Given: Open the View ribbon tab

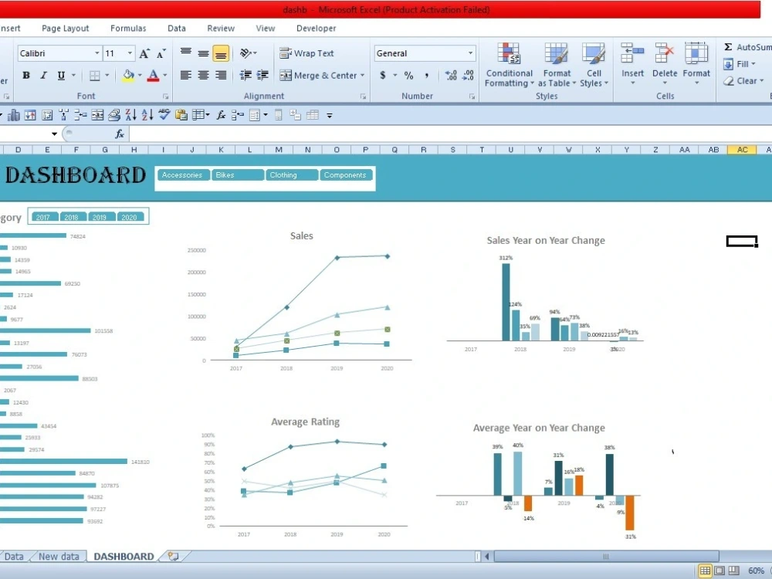Looking at the screenshot, I should click(x=265, y=29).
